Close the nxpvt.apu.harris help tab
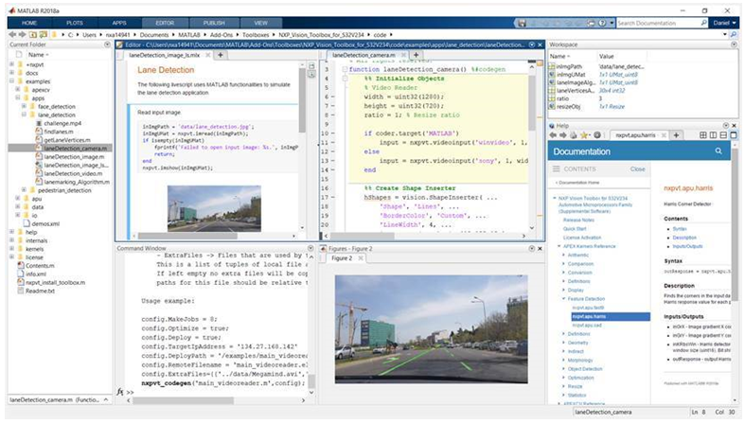The image size is (745, 424). click(665, 135)
